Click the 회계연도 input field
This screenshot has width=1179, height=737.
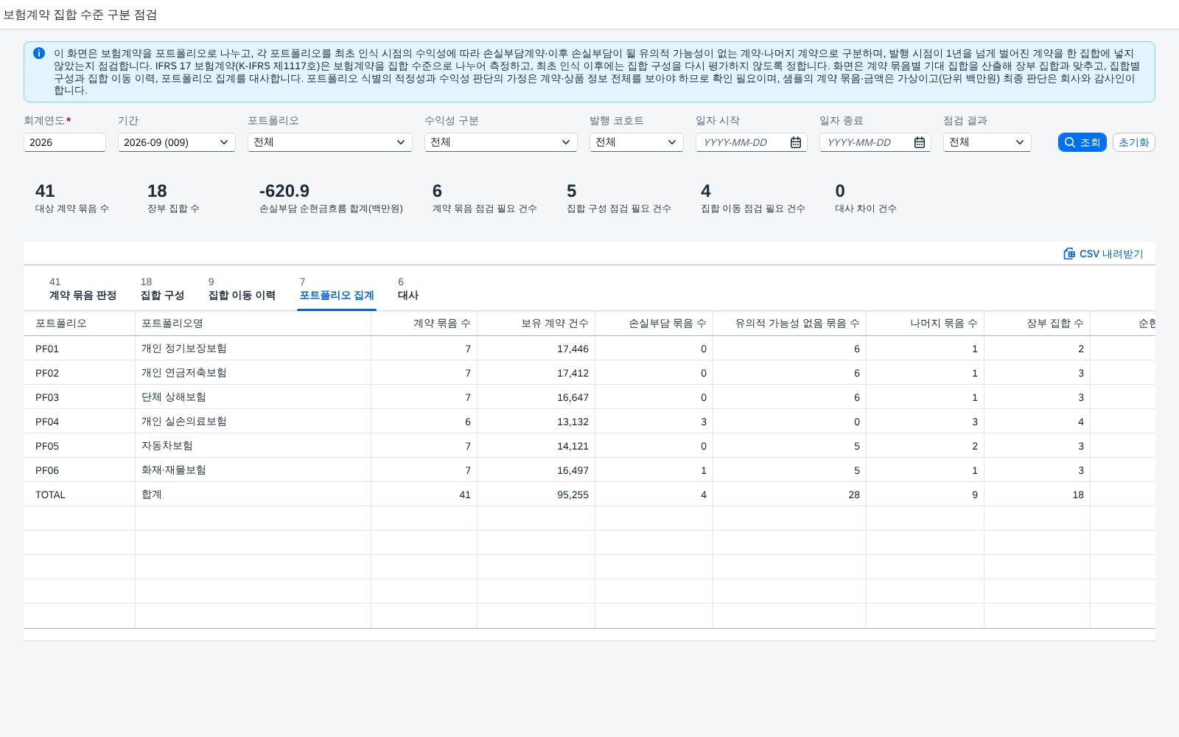(x=65, y=142)
